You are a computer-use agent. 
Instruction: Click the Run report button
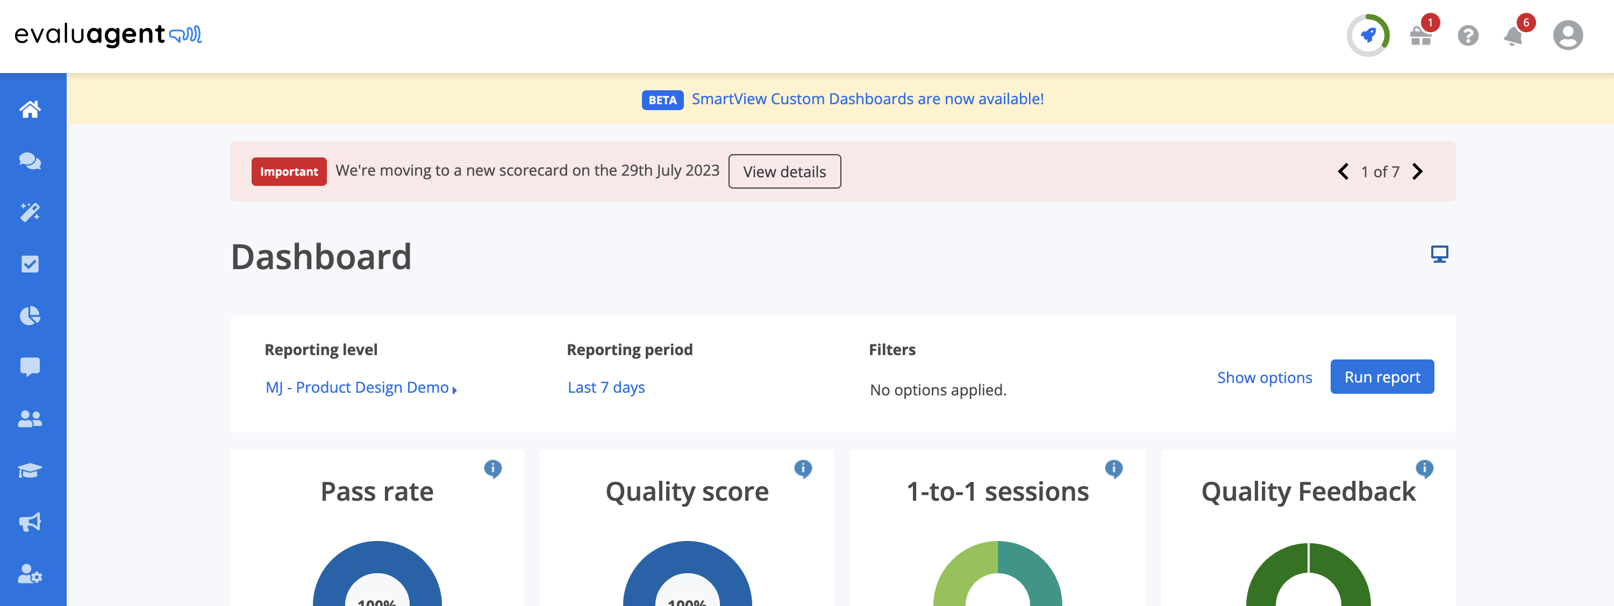coord(1382,377)
